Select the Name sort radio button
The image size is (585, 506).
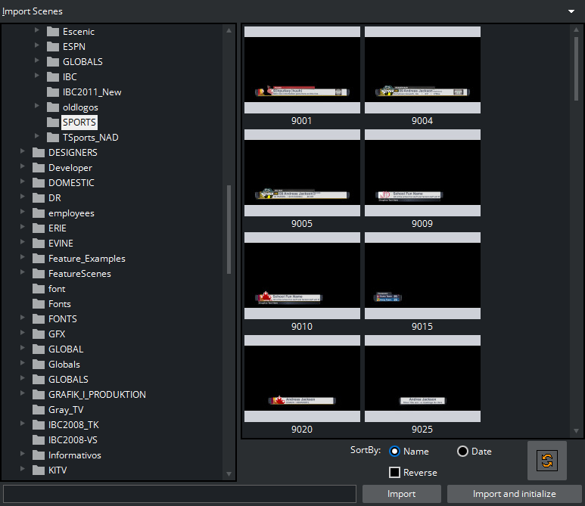[x=394, y=452]
